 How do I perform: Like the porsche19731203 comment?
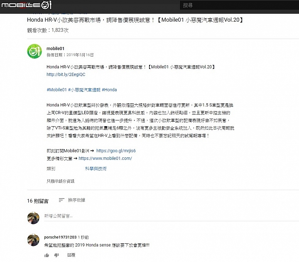coord(47,255)
